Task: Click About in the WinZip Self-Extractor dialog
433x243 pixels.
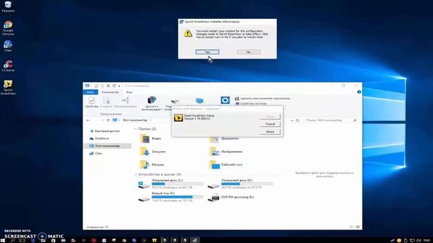Action: [270, 132]
